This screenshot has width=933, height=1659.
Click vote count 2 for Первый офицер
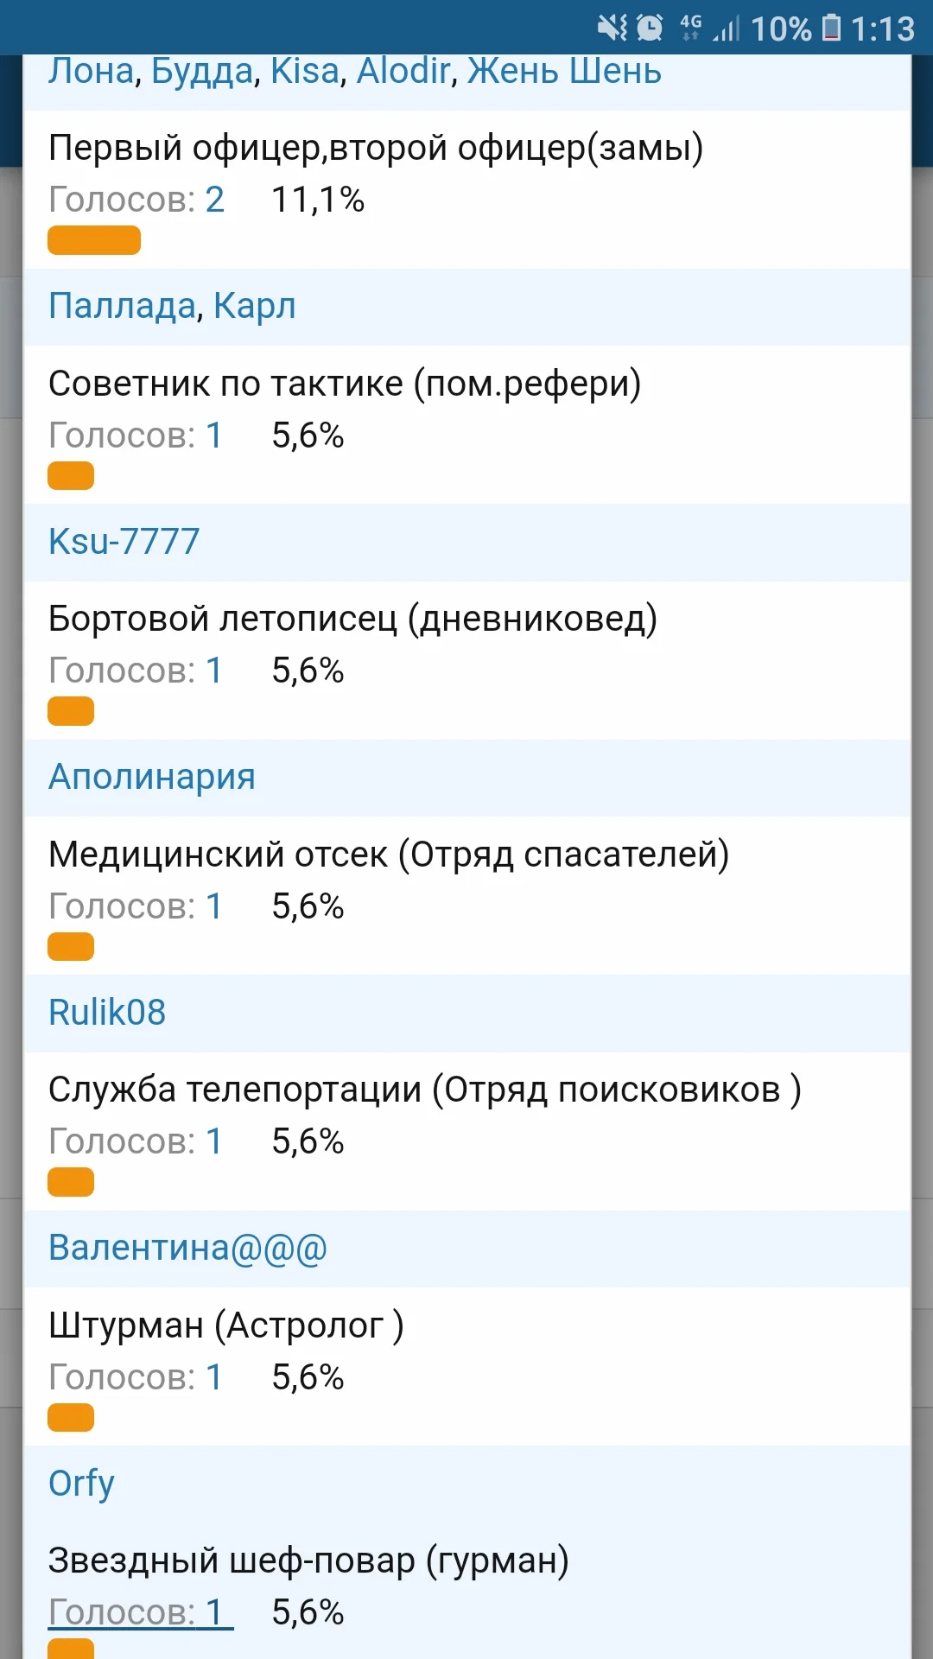pyautogui.click(x=214, y=200)
